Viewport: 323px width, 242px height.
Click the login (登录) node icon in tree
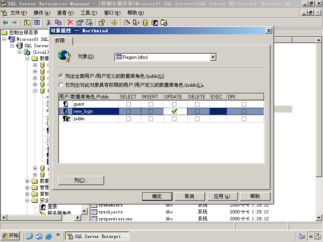pos(43,207)
